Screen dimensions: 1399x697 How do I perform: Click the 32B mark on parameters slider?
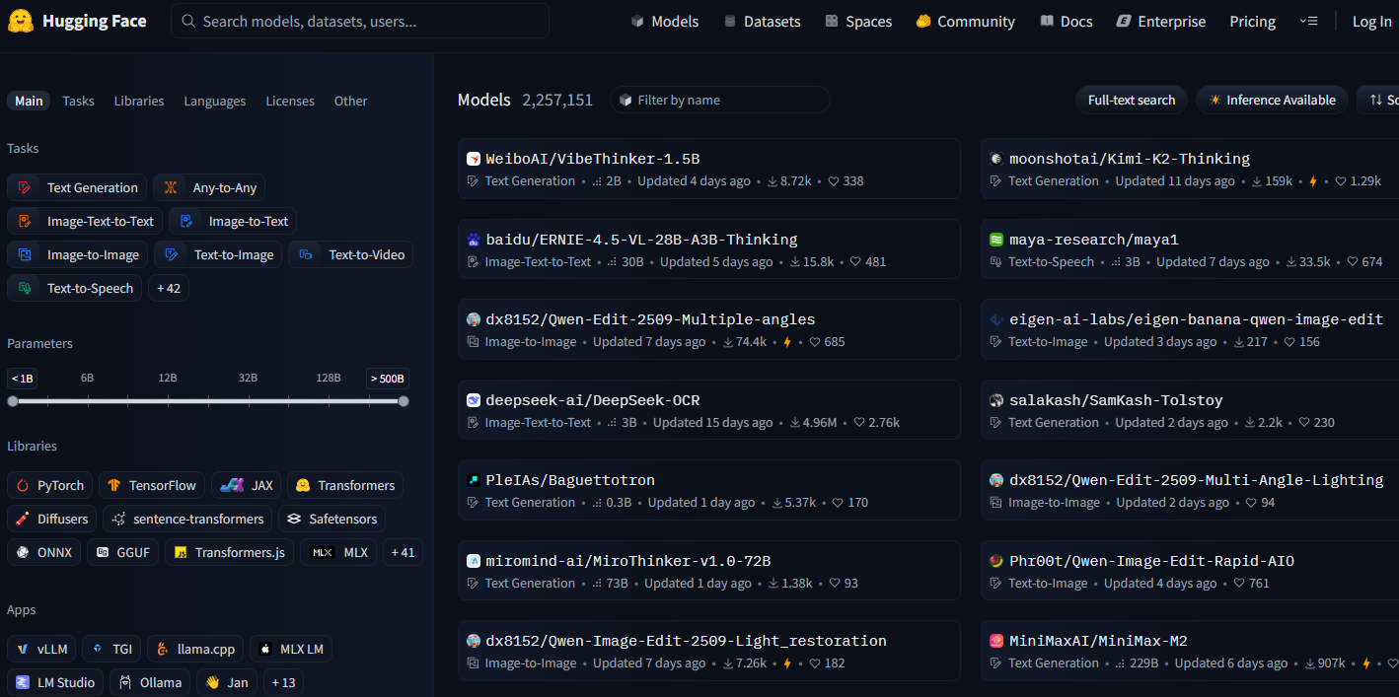tap(248, 378)
